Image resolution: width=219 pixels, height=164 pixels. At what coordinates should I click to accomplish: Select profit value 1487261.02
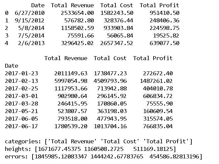[x=156, y=81]
